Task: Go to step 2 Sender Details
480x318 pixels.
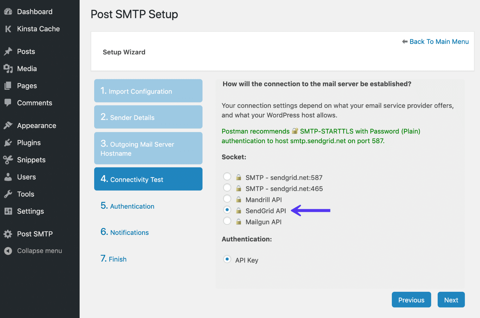Action: click(x=148, y=117)
